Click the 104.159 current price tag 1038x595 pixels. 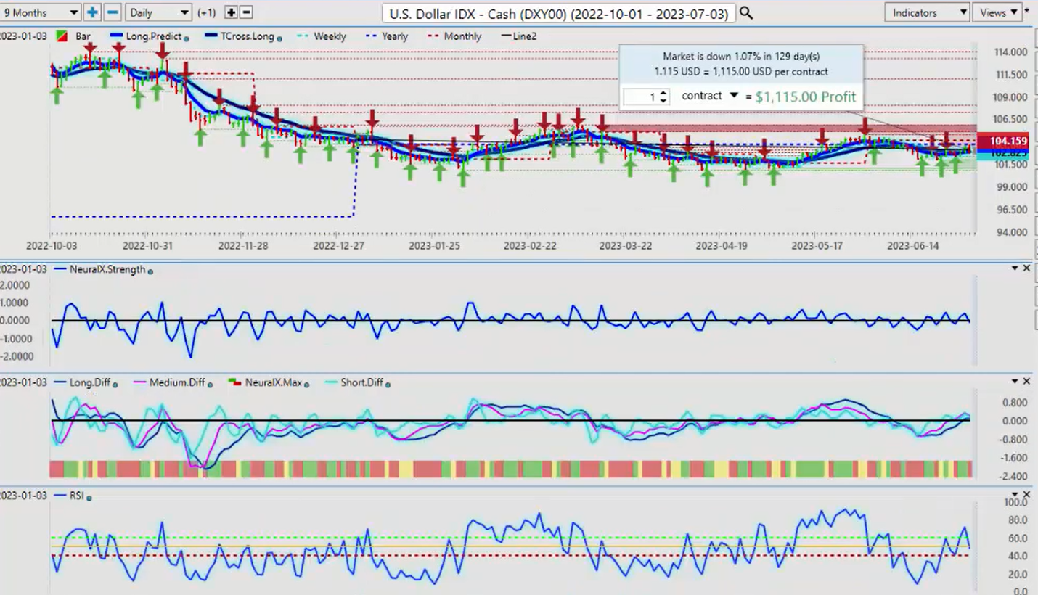(1003, 141)
